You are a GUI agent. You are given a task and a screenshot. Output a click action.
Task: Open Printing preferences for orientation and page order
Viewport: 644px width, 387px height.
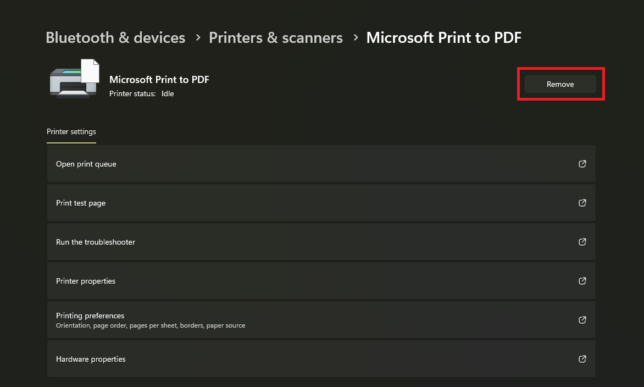pos(321,319)
